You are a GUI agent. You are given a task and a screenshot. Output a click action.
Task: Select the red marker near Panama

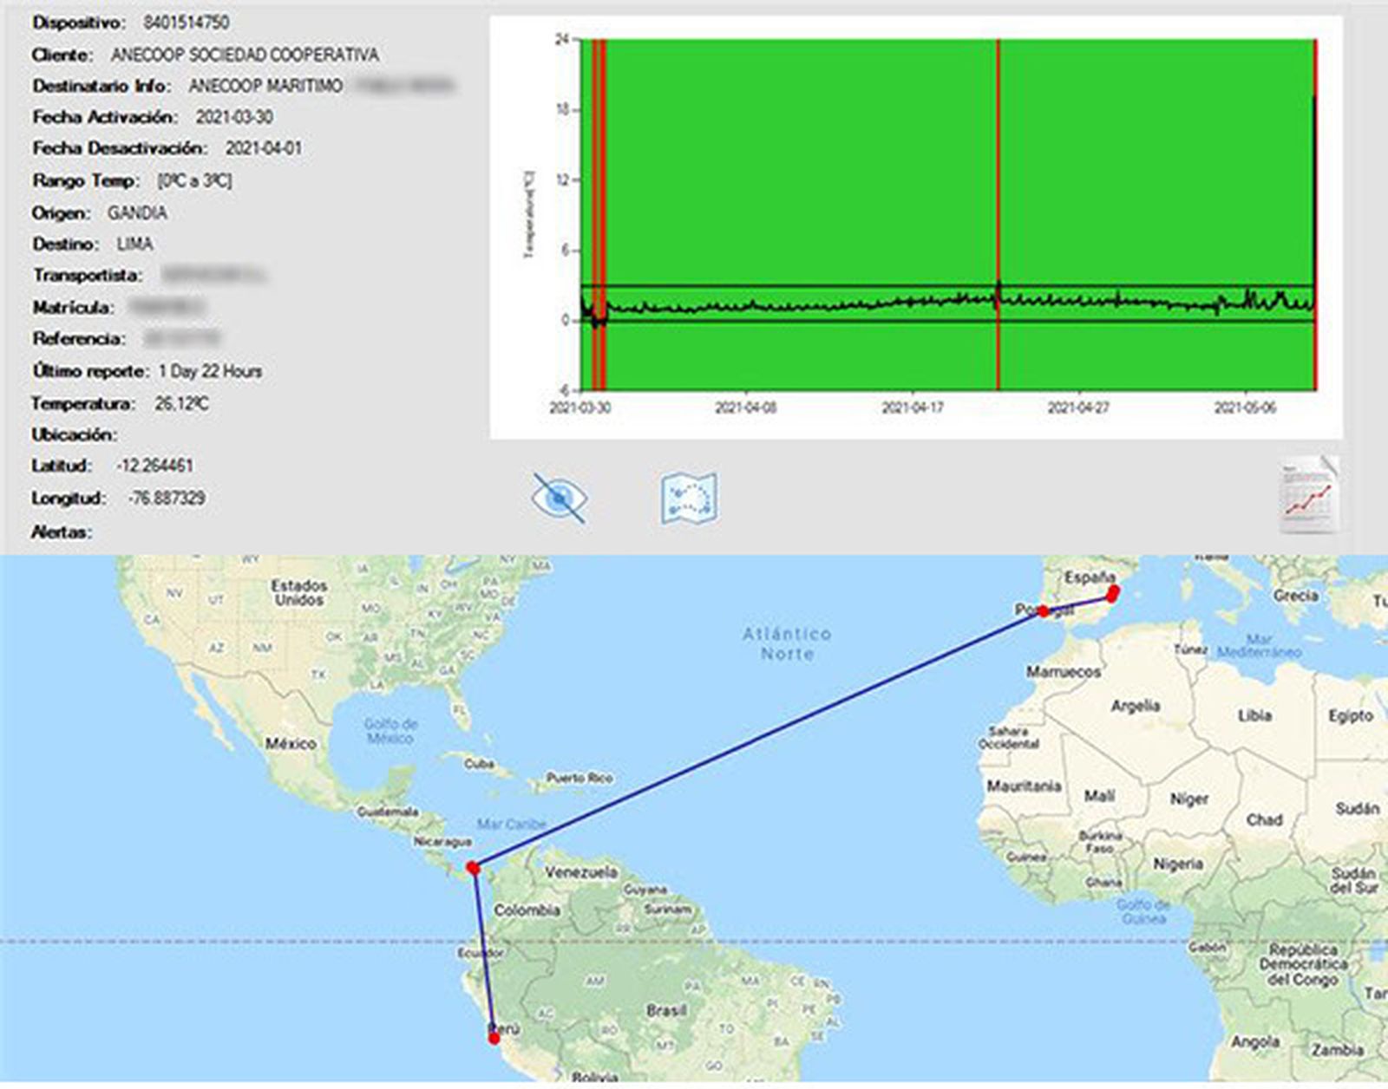click(x=473, y=868)
